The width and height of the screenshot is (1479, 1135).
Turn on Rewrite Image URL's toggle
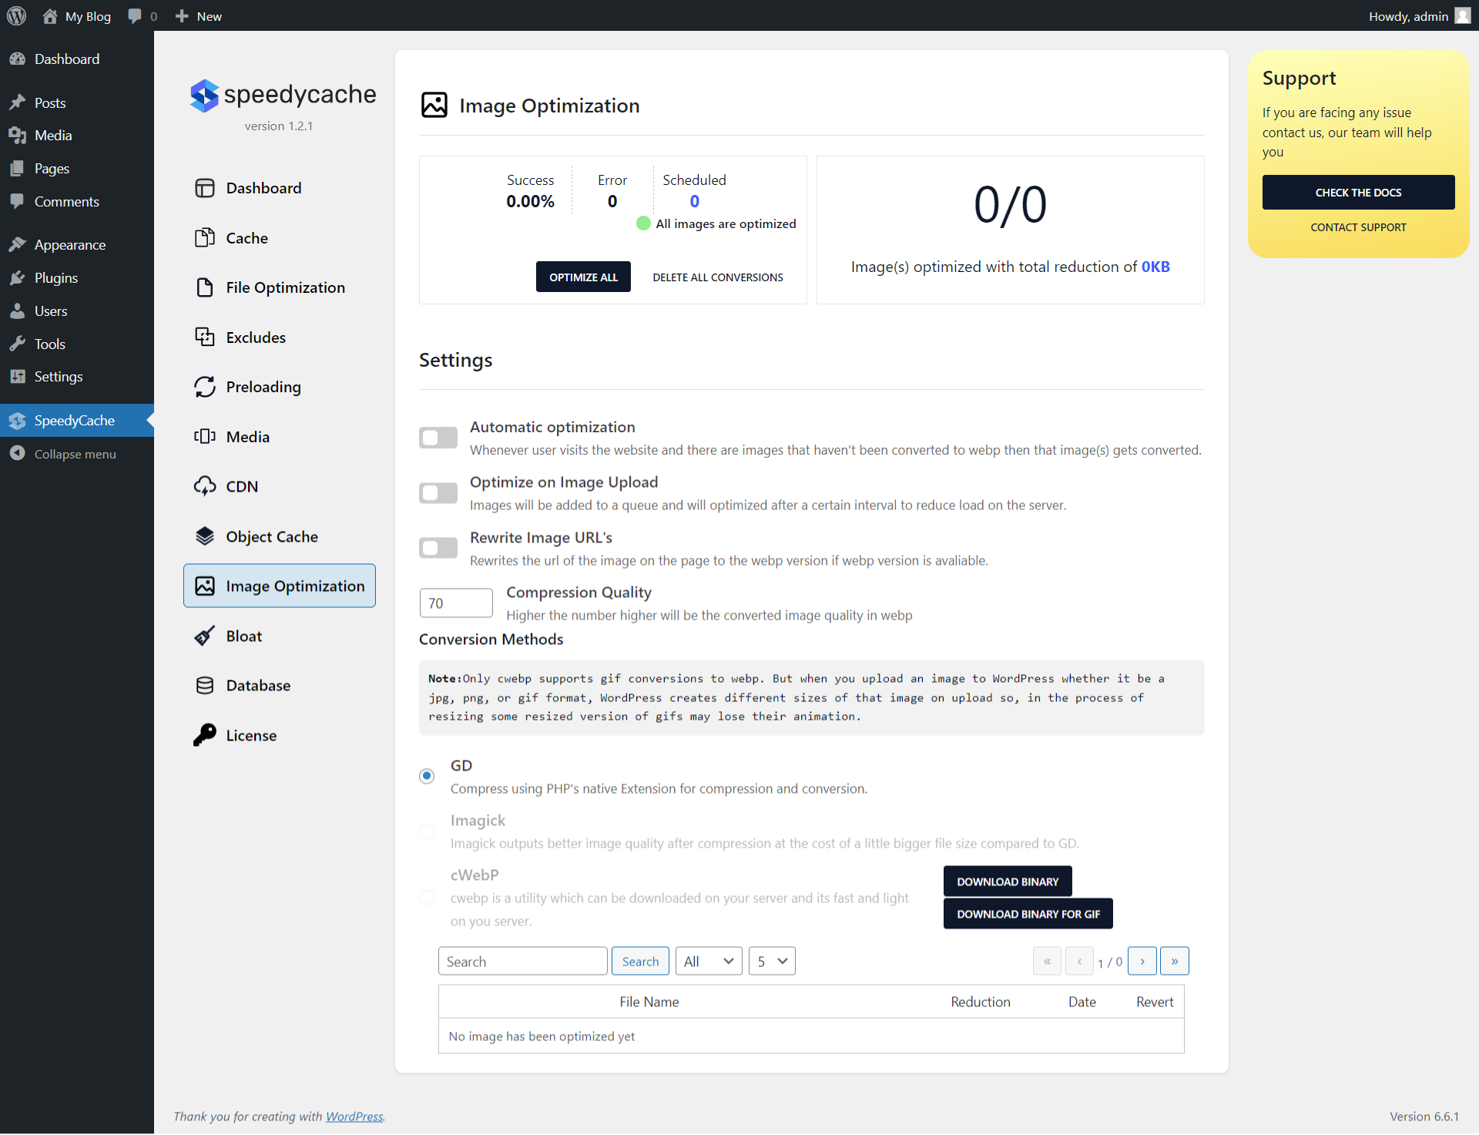coord(438,548)
